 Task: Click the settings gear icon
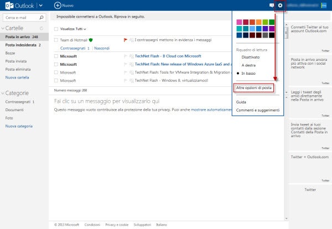tap(280, 6)
